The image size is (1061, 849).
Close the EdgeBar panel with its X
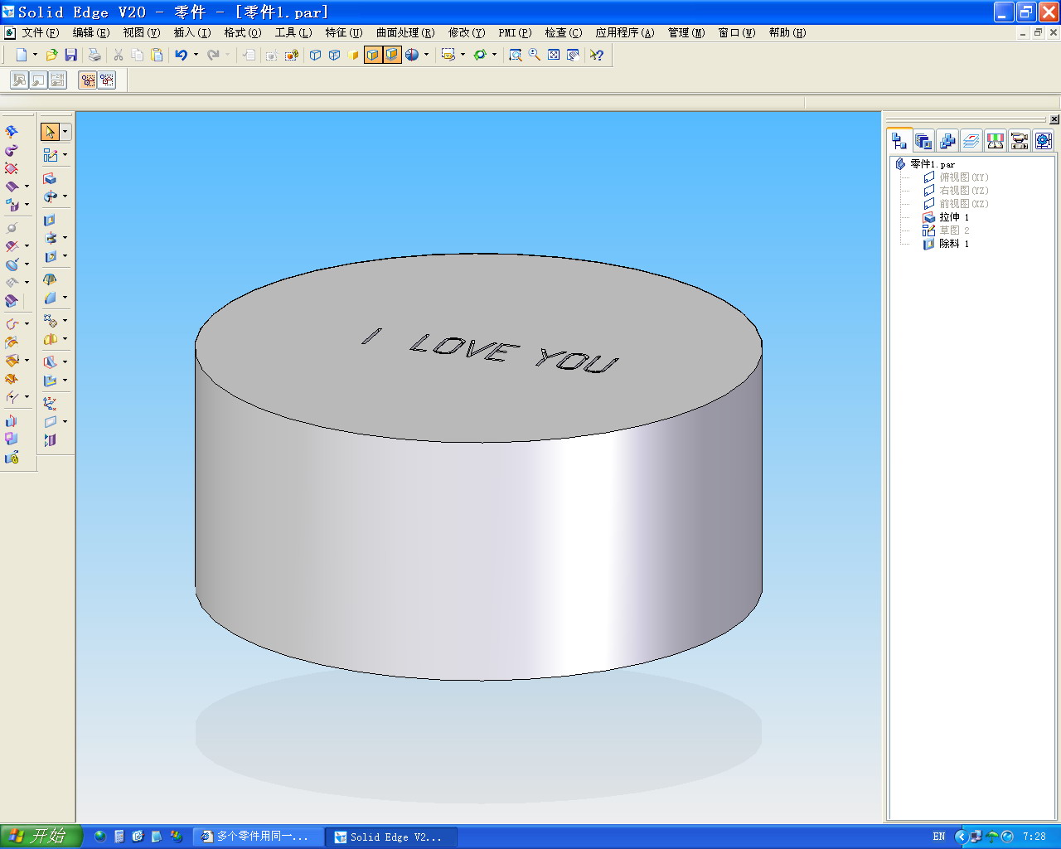pos(1054,119)
